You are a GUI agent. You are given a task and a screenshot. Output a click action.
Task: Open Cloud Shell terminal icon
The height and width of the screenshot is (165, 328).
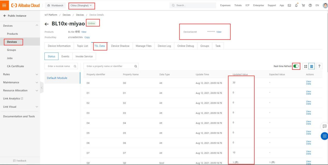pyautogui.click(x=289, y=5)
